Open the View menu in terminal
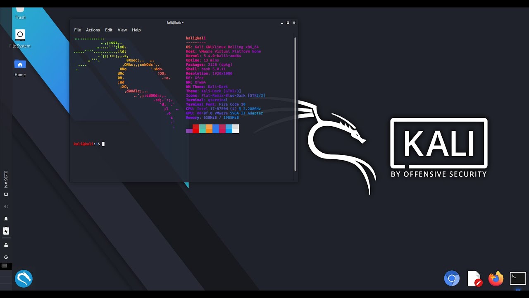 (x=122, y=30)
